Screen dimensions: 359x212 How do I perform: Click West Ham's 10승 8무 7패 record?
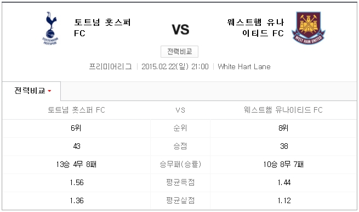(283, 164)
